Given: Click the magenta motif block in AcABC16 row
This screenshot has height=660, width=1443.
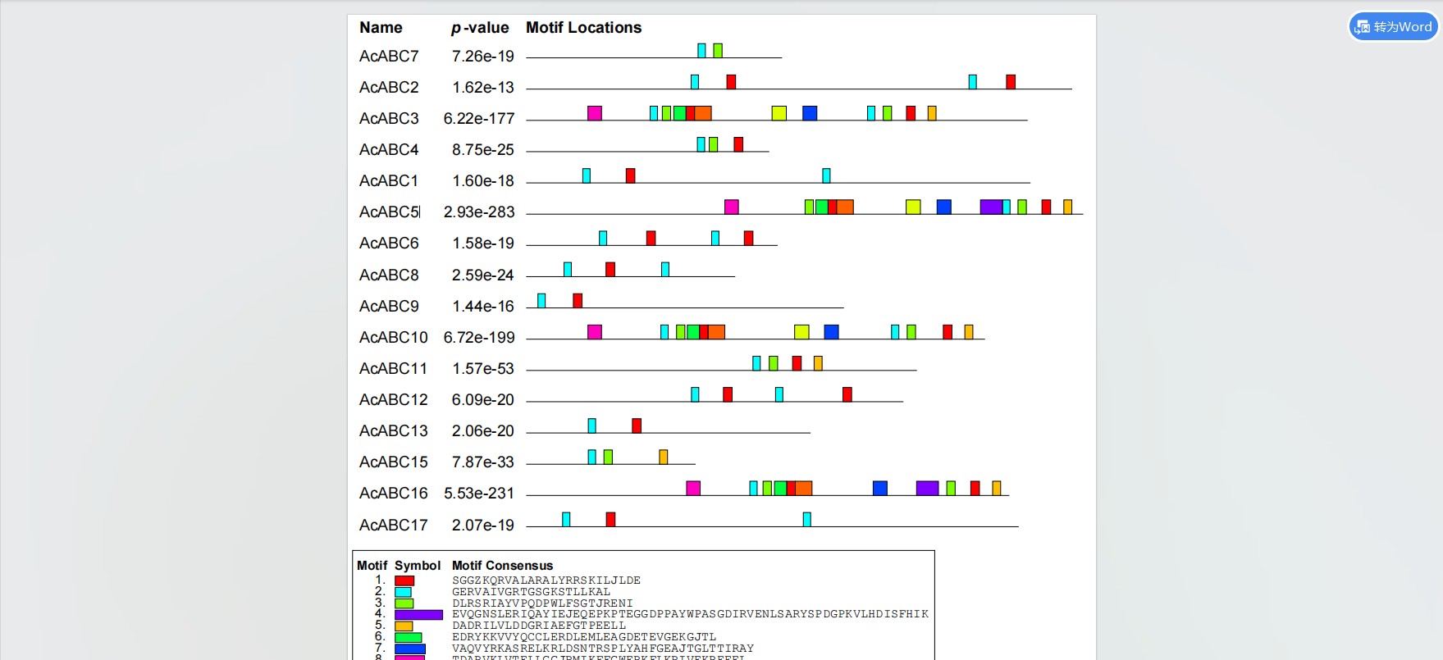Looking at the screenshot, I should (693, 489).
